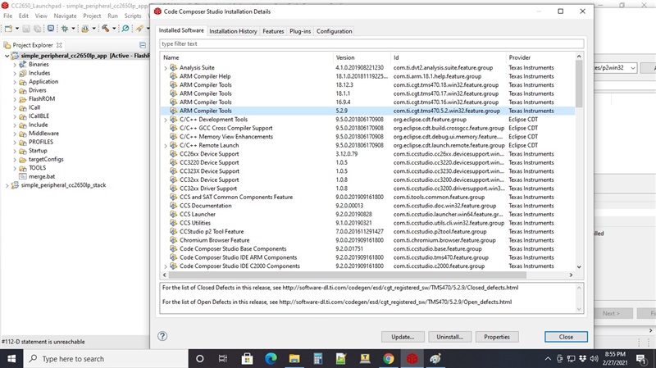Open File Explorer from the taskbar
The width and height of the screenshot is (656, 368).
tap(294, 358)
